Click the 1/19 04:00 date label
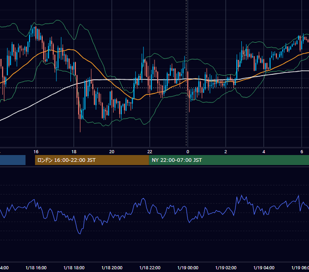This screenshot has height=272, width=309. pos(264,267)
